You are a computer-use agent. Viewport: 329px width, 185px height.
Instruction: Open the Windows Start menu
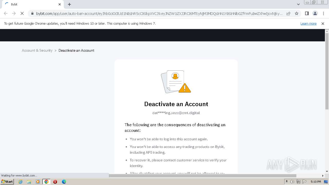coord(7,181)
